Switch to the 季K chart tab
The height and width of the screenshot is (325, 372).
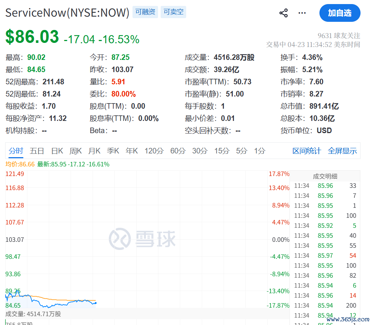coord(113,151)
